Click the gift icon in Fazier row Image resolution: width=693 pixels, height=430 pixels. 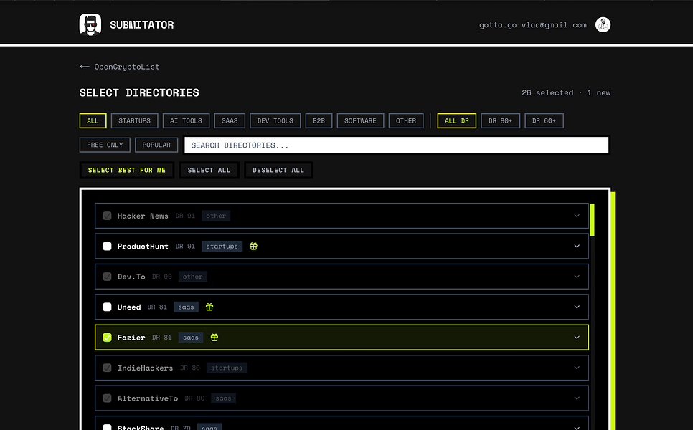tap(214, 338)
